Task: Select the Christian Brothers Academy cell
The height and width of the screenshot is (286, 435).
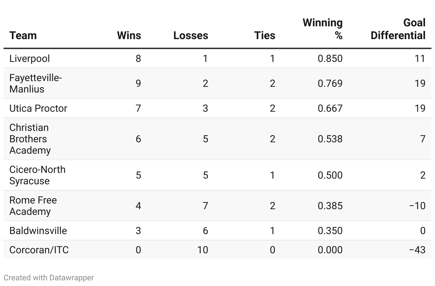Action: click(30, 139)
